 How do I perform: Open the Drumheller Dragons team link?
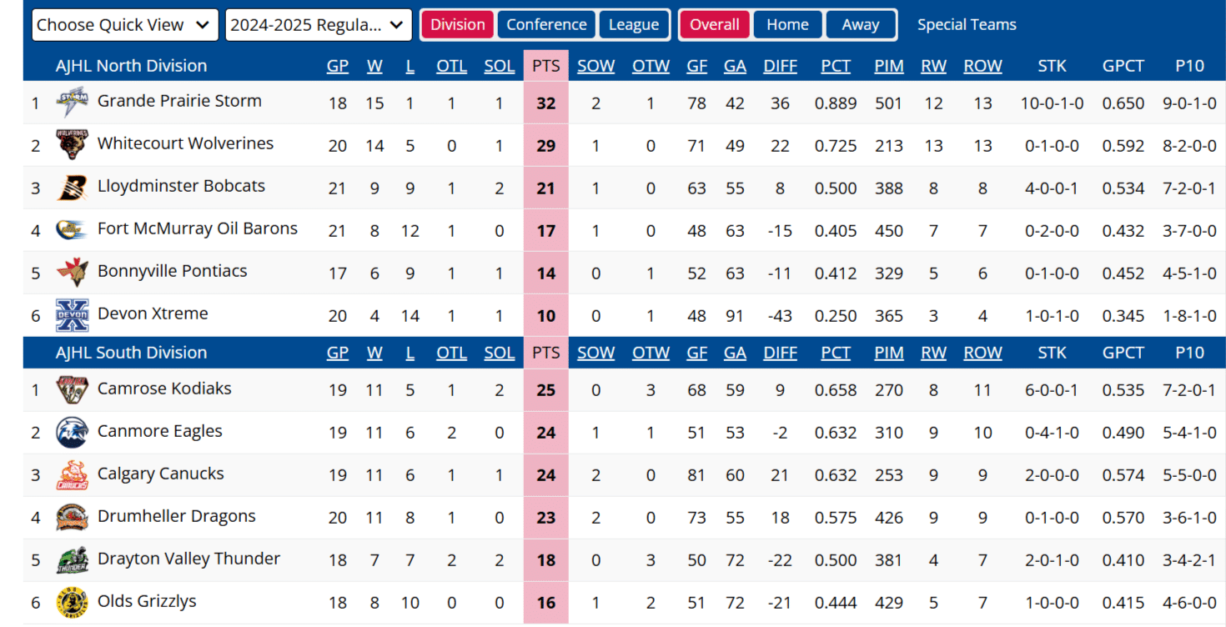click(176, 516)
